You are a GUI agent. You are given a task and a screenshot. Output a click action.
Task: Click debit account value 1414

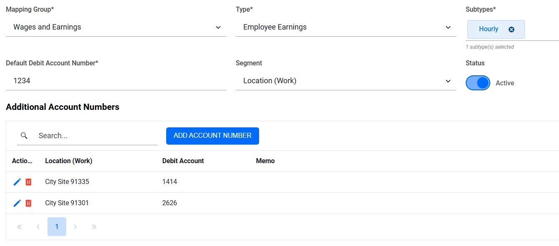point(170,182)
